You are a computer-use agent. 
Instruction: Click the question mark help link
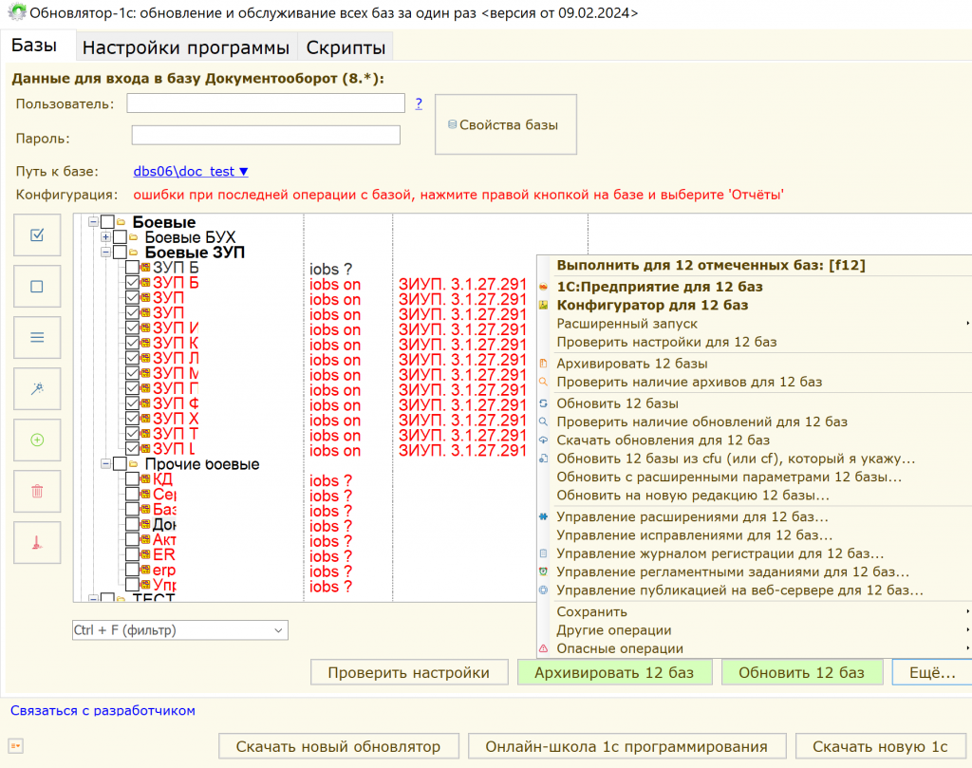point(419,103)
